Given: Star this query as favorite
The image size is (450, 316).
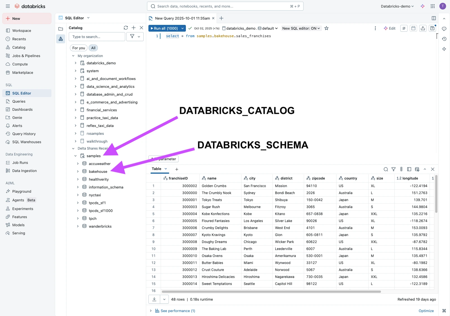Looking at the screenshot, I should click(x=326, y=28).
